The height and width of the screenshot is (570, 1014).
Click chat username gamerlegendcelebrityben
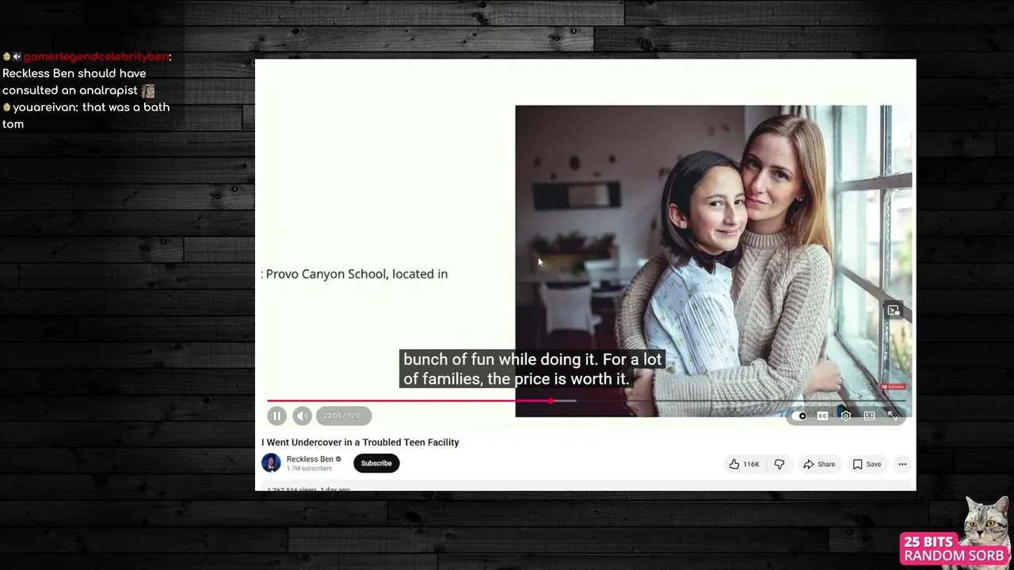(x=96, y=56)
